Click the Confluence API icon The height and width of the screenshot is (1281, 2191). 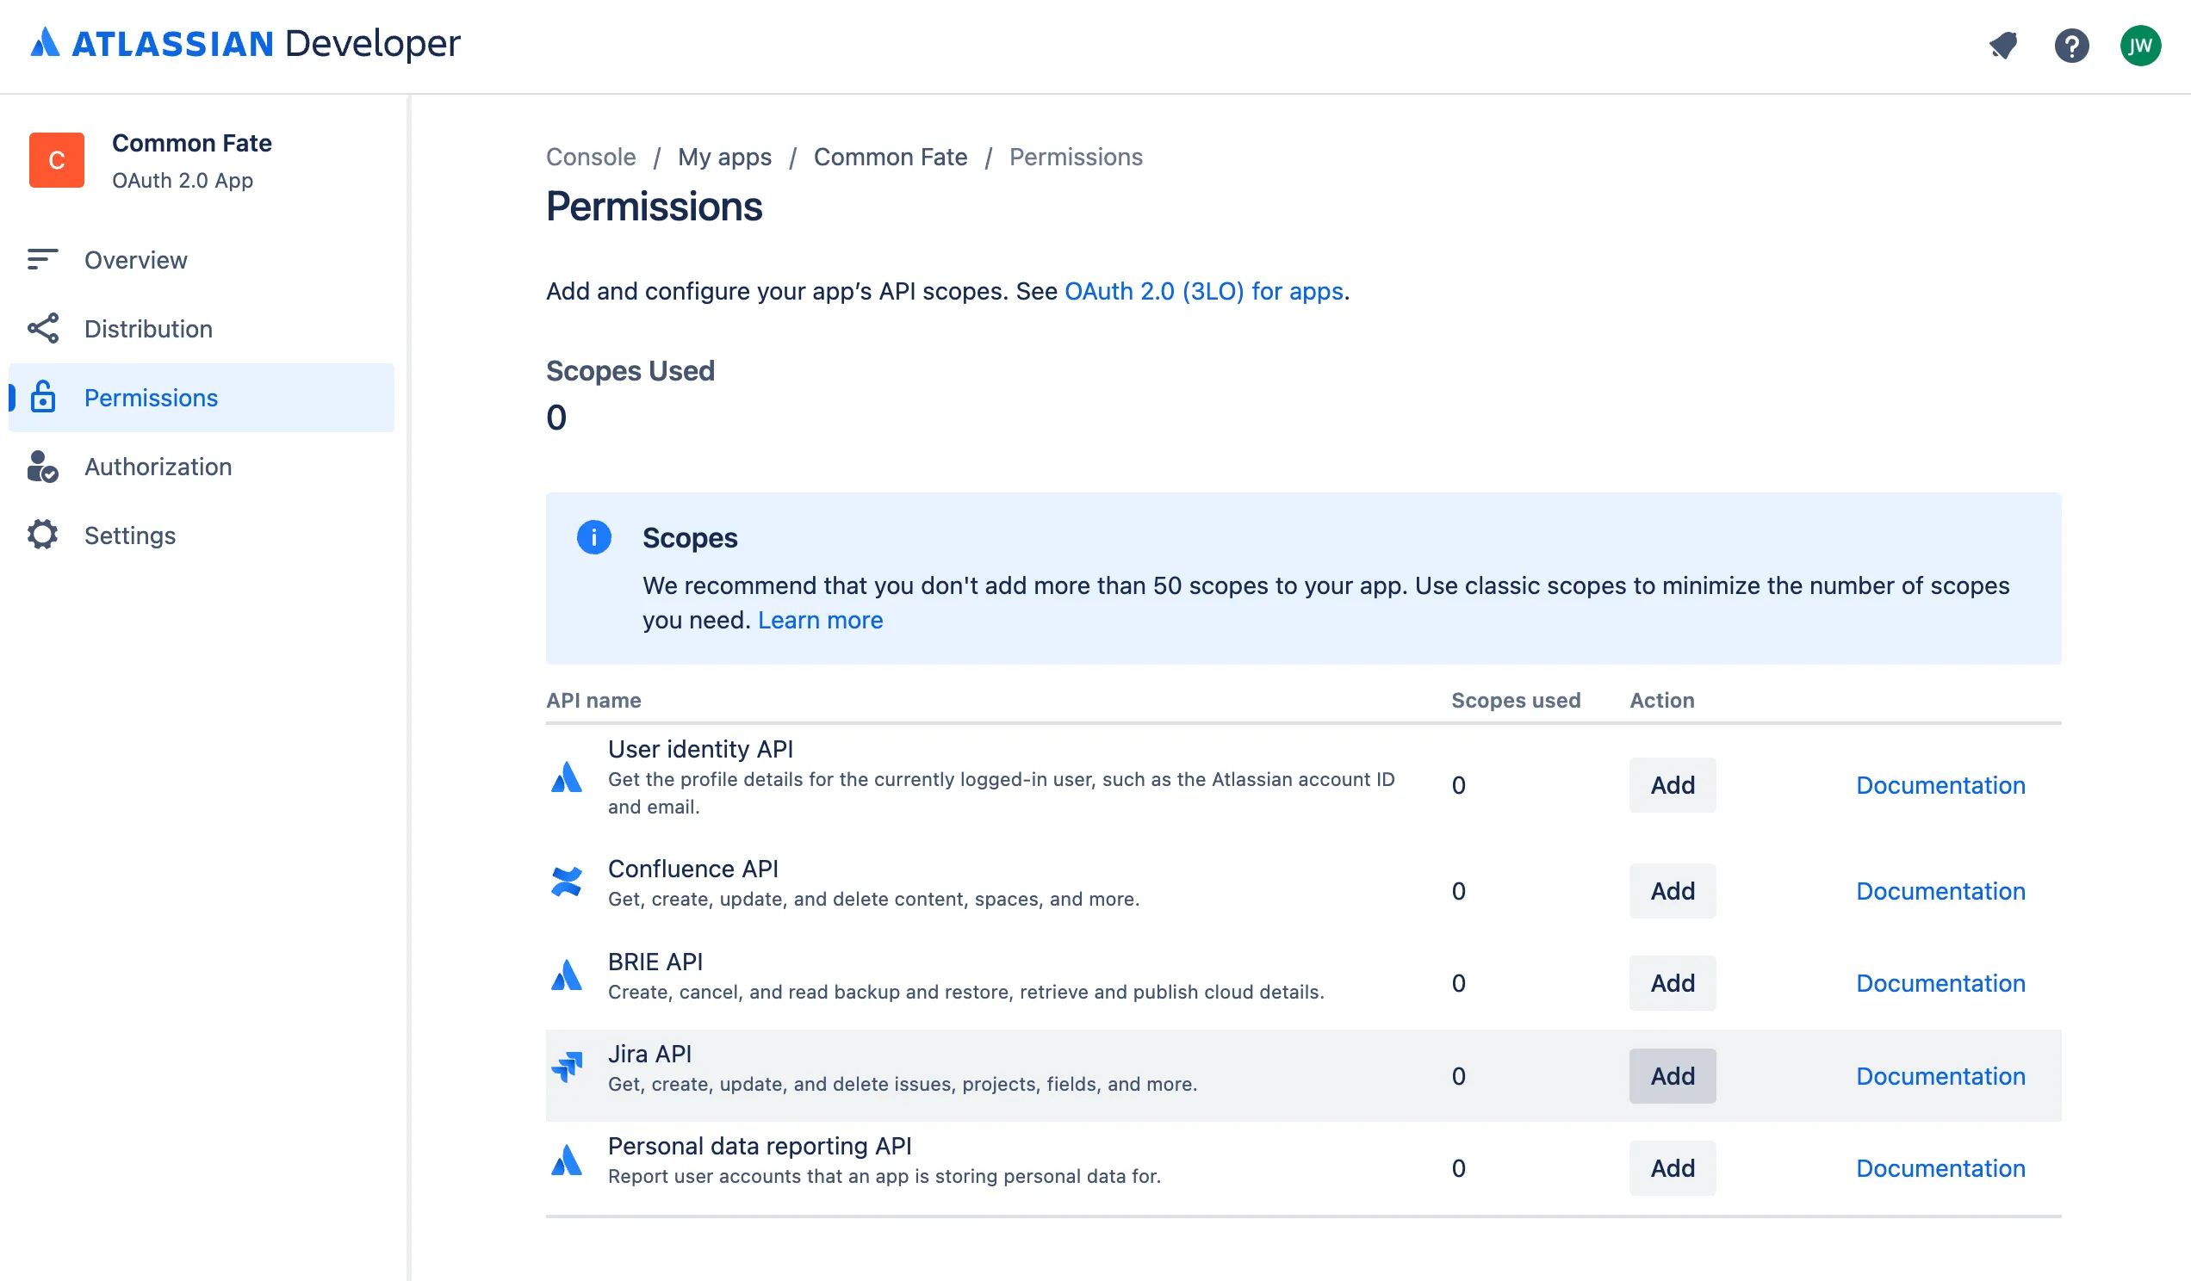click(567, 882)
